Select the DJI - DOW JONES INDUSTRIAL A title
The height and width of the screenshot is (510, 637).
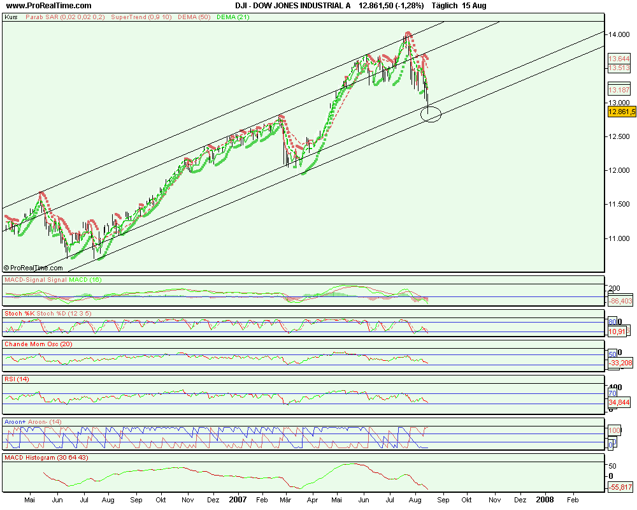[x=294, y=6]
